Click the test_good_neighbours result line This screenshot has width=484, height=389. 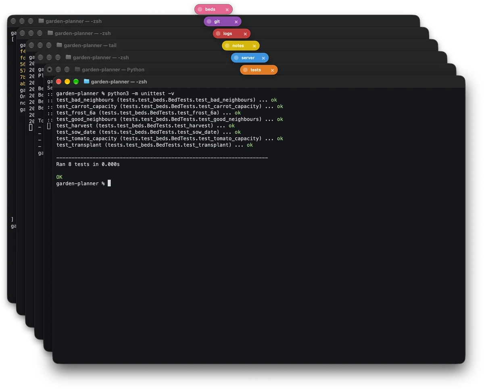coord(170,119)
